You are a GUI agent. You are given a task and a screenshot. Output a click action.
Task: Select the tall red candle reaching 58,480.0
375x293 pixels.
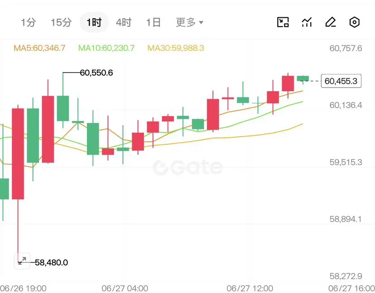18,153
